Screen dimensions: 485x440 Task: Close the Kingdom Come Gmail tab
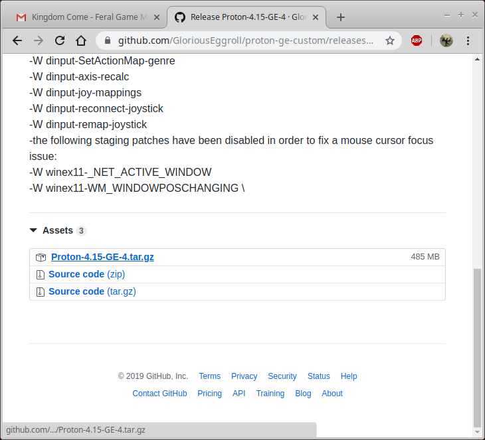pyautogui.click(x=157, y=17)
